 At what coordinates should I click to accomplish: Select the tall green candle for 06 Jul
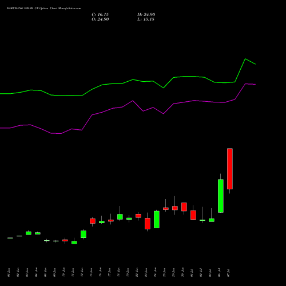(221, 196)
